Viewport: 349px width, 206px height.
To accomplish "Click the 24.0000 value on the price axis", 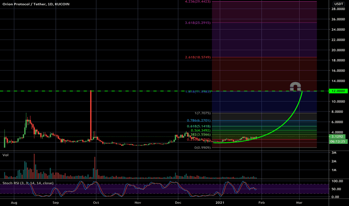I will (x=338, y=29).
